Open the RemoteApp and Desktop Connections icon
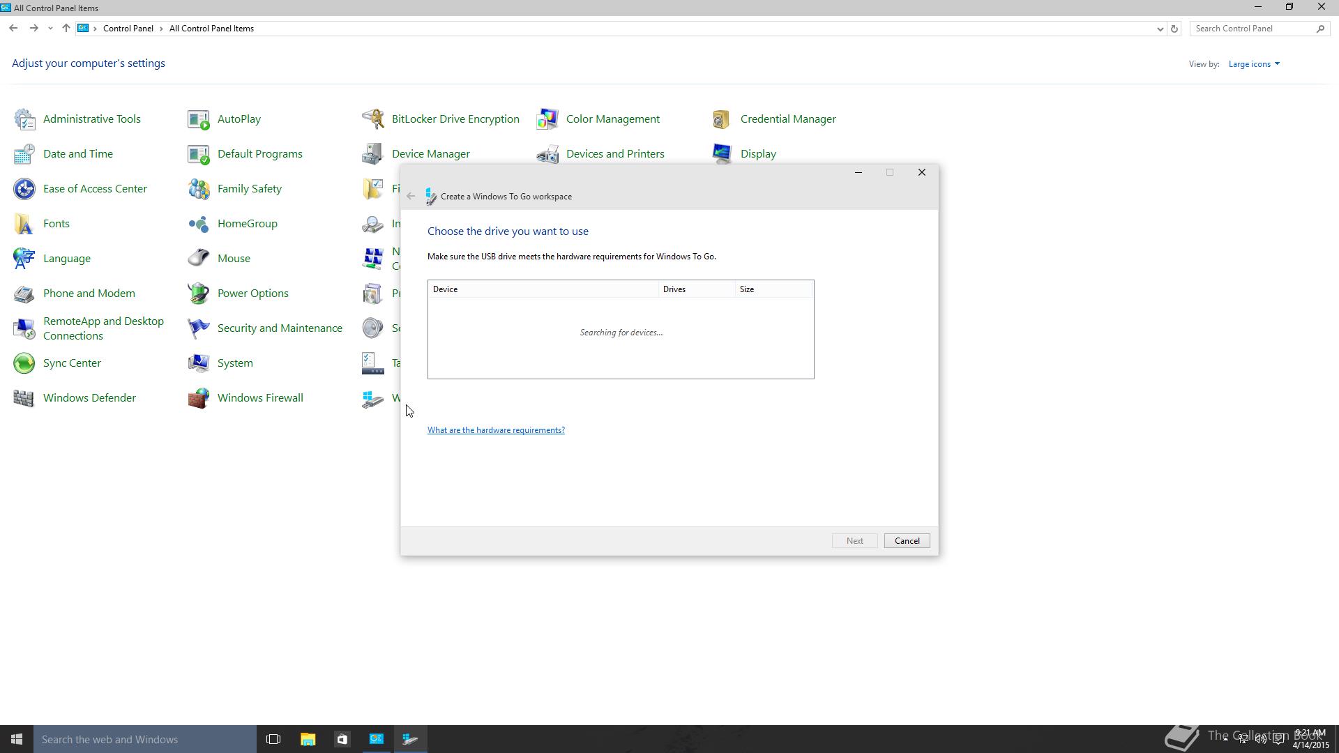 [24, 328]
